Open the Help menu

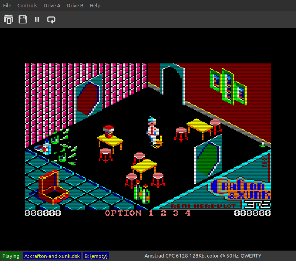coord(95,5)
